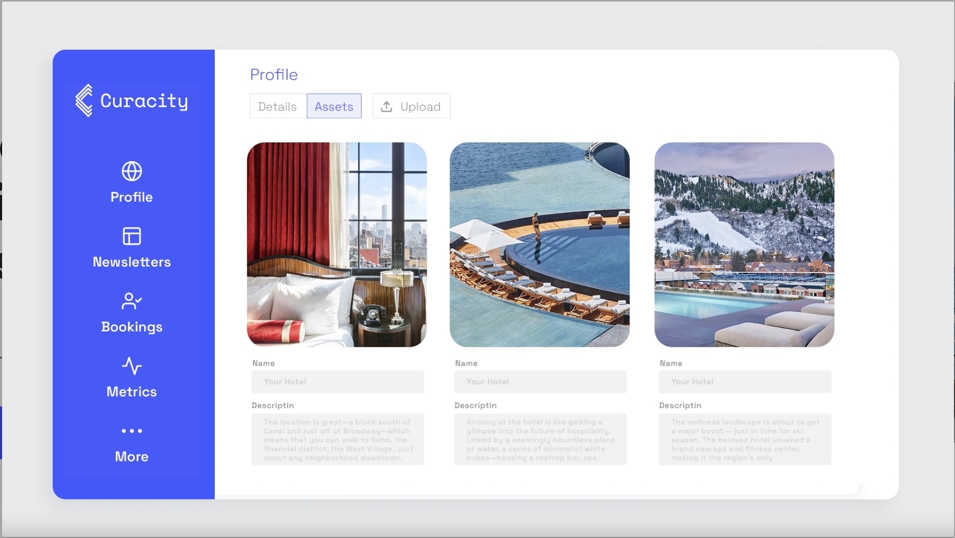Screen dimensions: 955x538
Task: Go to Profile in the sidebar
Action: point(132,197)
